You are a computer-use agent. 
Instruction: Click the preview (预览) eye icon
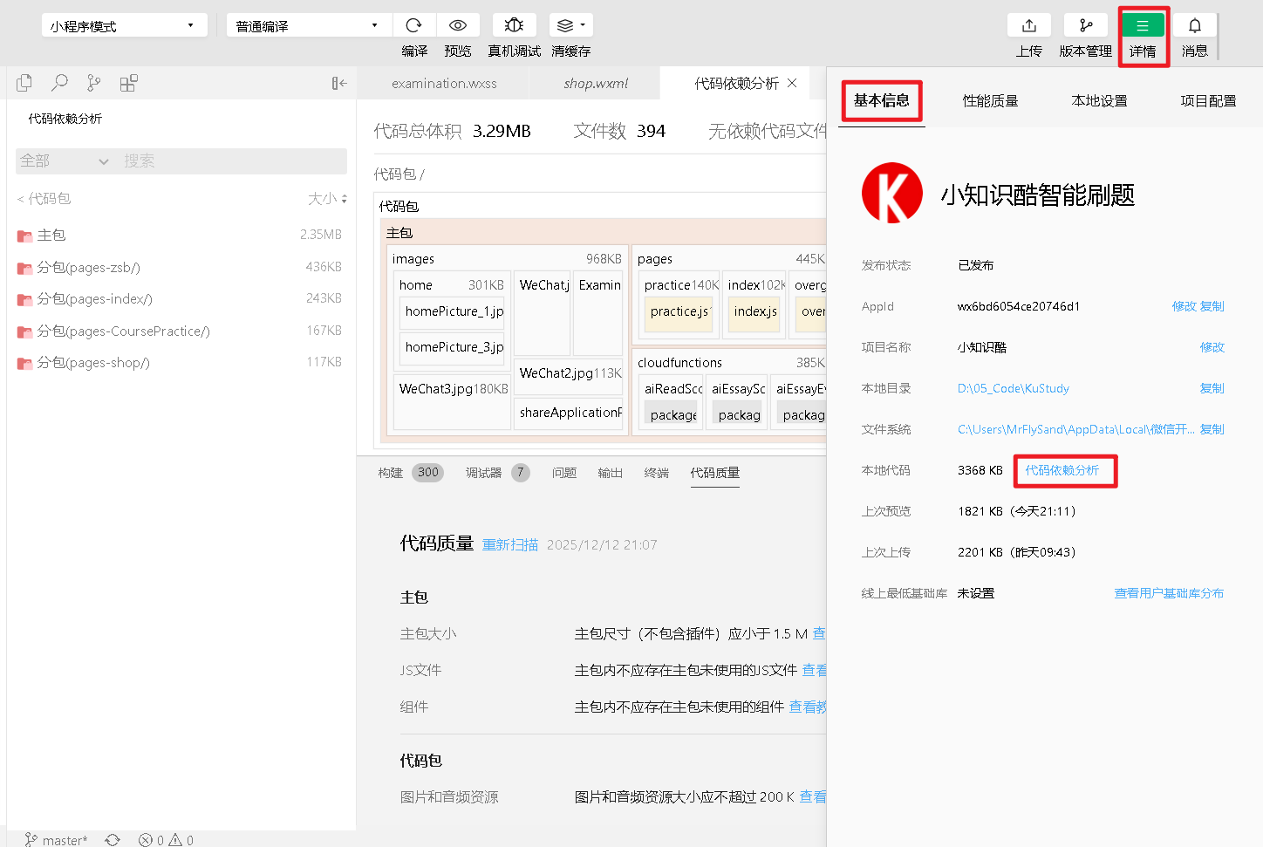(458, 25)
